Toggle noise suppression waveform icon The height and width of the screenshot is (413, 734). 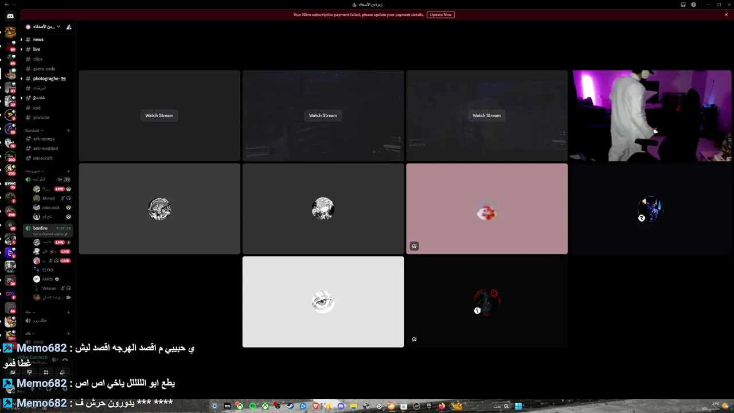[x=54, y=360]
